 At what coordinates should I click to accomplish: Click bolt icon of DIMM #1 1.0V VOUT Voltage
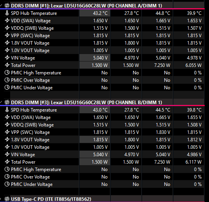point(7,50)
